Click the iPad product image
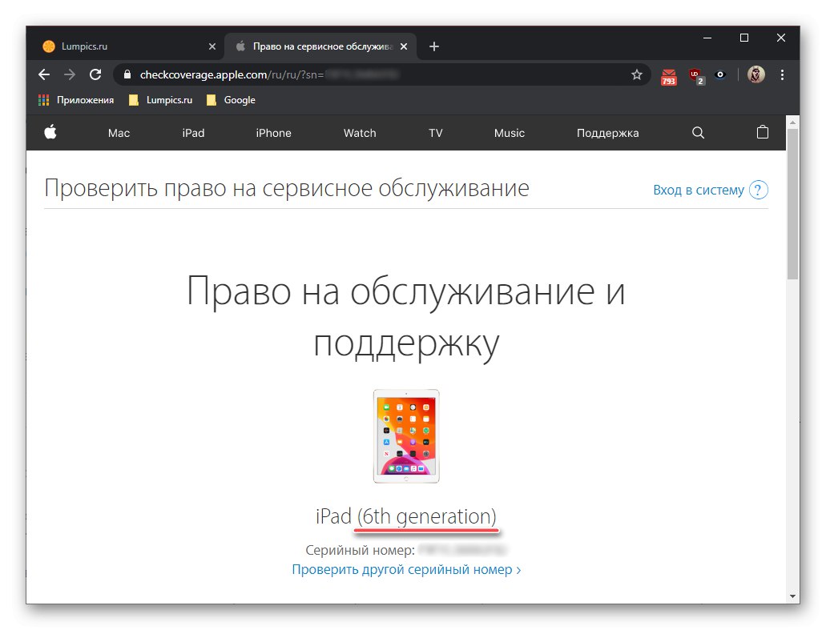The image size is (826, 630). click(406, 435)
